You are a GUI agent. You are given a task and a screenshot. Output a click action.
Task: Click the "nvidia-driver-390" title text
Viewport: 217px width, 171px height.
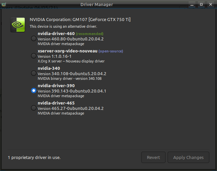coord(56,86)
